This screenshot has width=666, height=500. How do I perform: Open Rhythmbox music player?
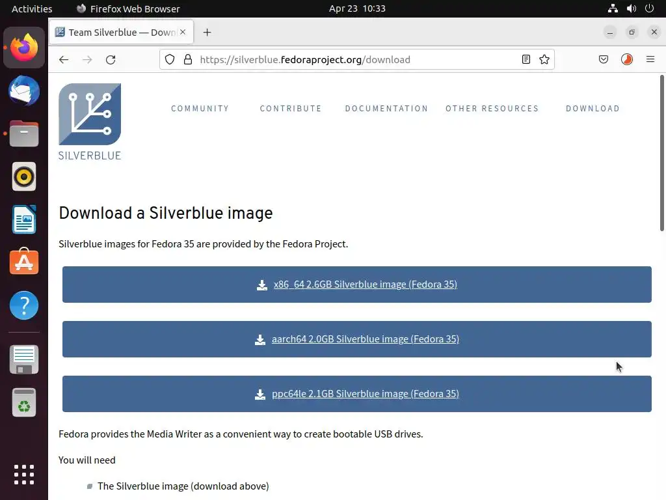click(x=24, y=176)
